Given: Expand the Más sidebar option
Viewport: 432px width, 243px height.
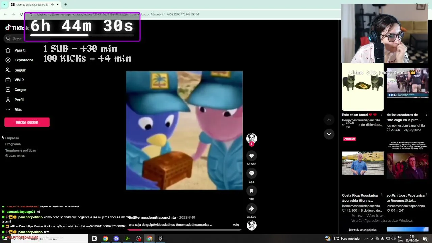Looking at the screenshot, I should point(13,110).
